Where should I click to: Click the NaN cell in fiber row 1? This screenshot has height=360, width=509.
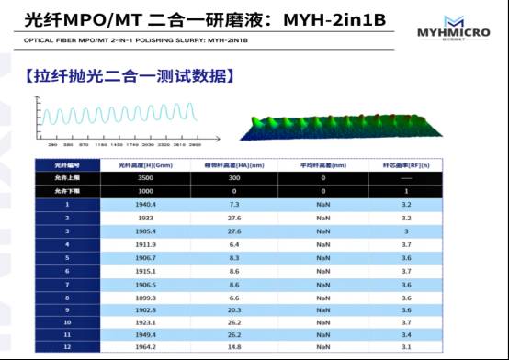coord(323,205)
